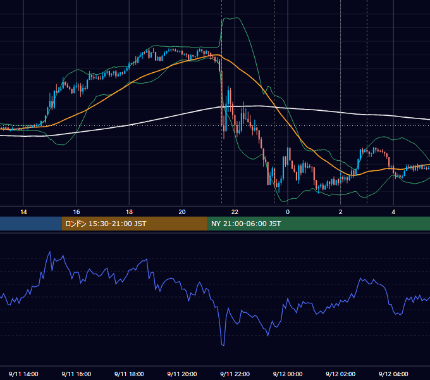Click the '22' hour label on upper axis

click(x=235, y=212)
